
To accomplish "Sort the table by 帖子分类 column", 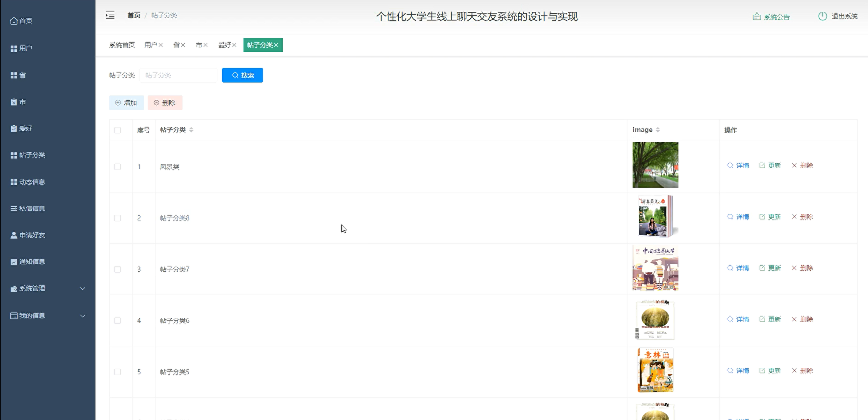I will pyautogui.click(x=191, y=130).
